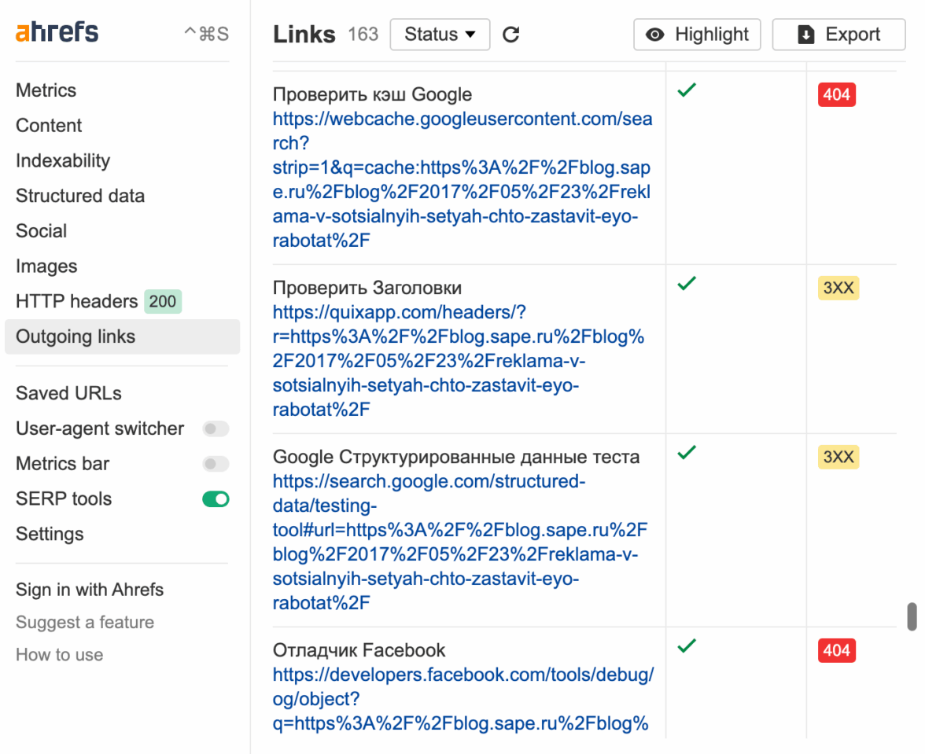Enable the User-agent switcher toggle
Image resolution: width=925 pixels, height=754 pixels.
(216, 428)
